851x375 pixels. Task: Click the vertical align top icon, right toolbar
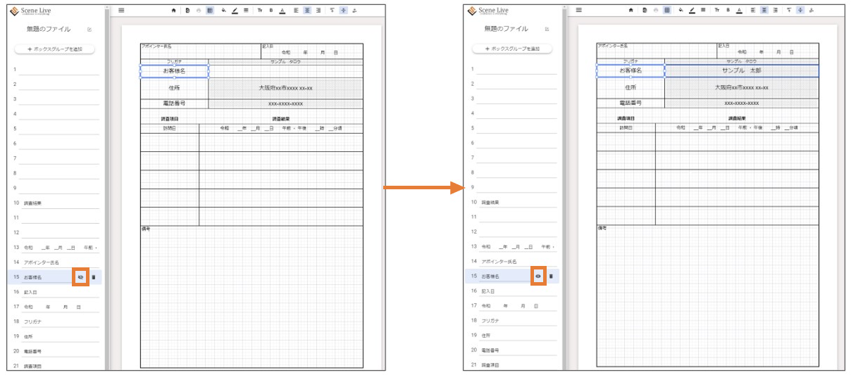(x=788, y=11)
